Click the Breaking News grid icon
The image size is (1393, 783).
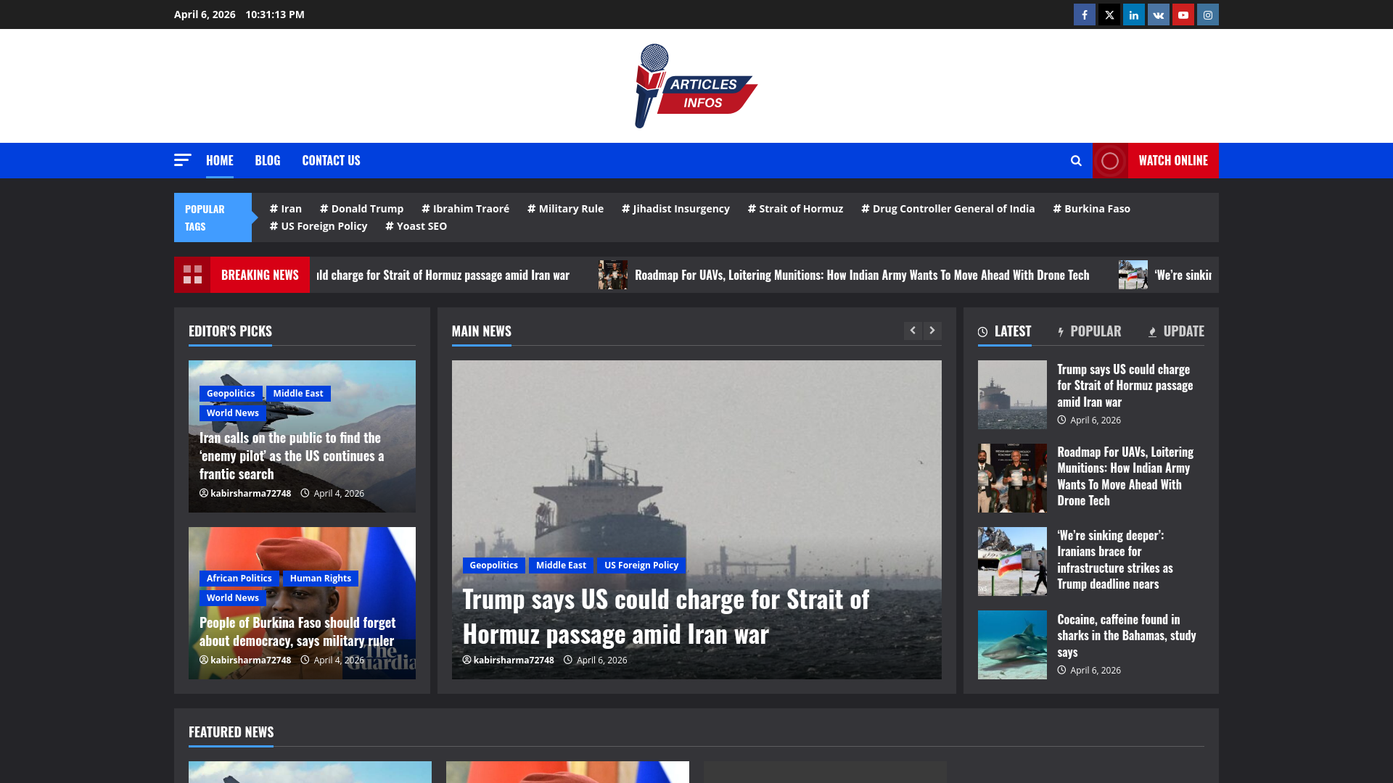(x=192, y=275)
